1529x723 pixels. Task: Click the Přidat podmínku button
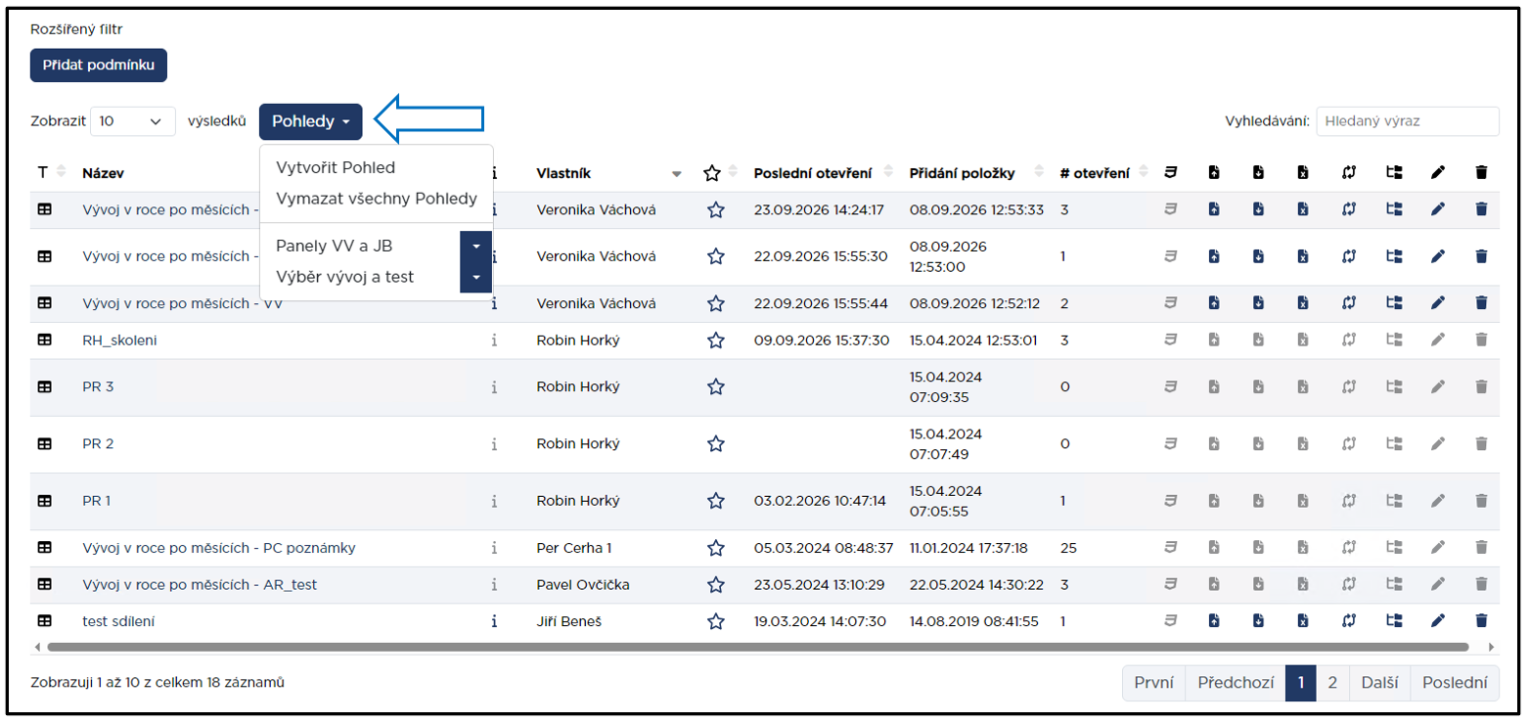click(x=99, y=65)
